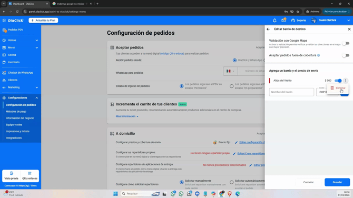Expand the Ventas submenu chevron

[x=37, y=40]
